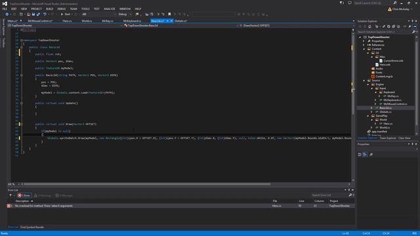
Task: Switch to the Hero.cs editor tab
Action: [x=67, y=21]
